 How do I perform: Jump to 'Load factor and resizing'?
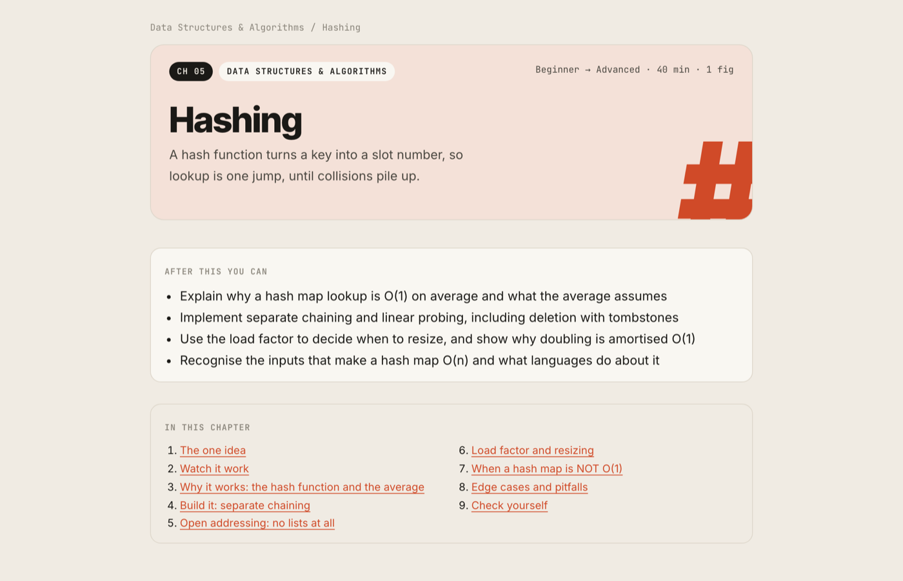pyautogui.click(x=533, y=450)
